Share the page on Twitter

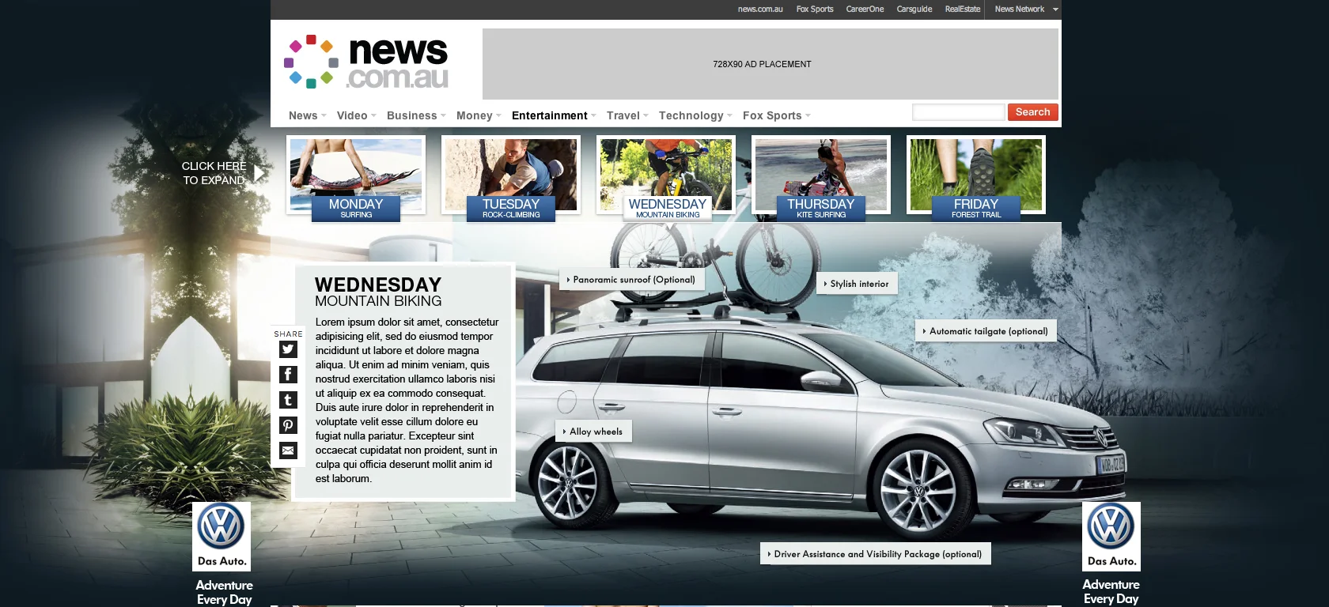tap(288, 349)
